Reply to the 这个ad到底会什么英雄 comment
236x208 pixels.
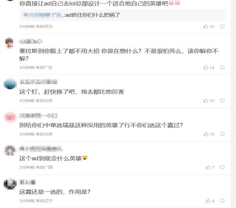pyautogui.click(x=222, y=167)
